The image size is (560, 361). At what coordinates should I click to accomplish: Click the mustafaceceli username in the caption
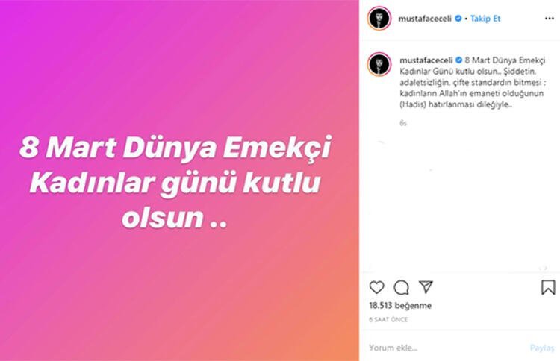(x=426, y=60)
